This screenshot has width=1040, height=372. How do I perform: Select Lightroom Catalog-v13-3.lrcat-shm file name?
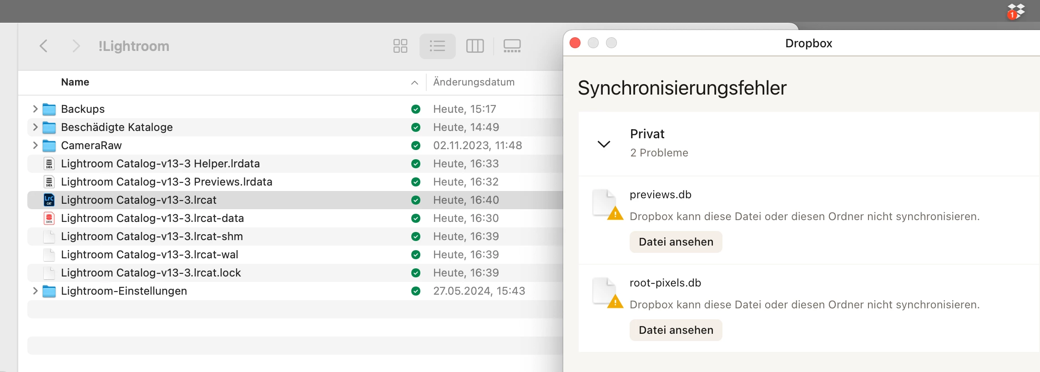(x=152, y=236)
